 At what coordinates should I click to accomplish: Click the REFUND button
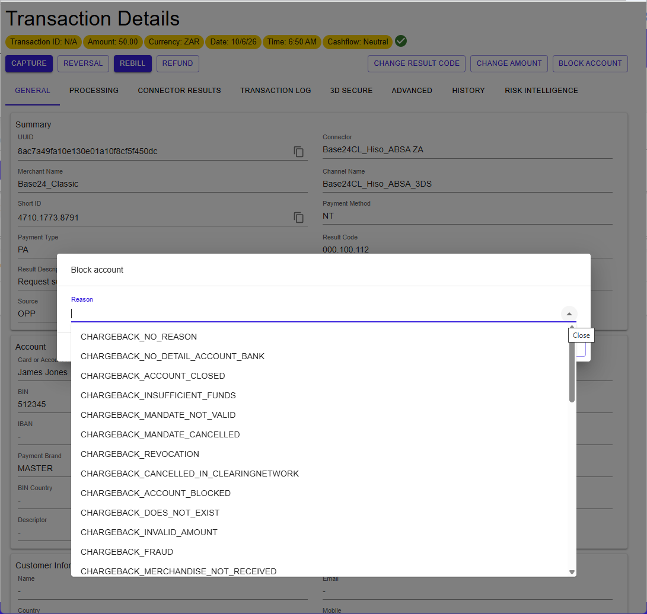tap(177, 63)
